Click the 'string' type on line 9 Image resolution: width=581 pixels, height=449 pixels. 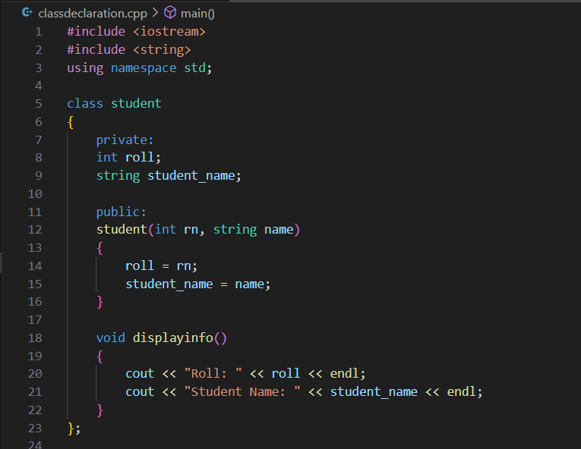118,176
